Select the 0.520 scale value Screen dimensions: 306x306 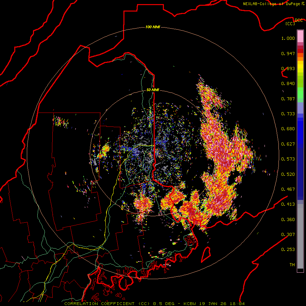coord(288,174)
